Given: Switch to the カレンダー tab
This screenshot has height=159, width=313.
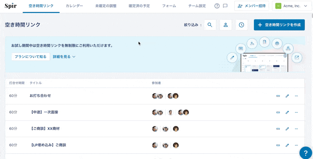Looking at the screenshot, I should [x=74, y=6].
